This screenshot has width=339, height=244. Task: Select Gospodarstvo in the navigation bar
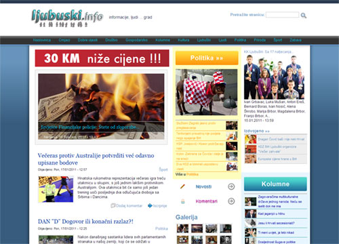point(136,40)
